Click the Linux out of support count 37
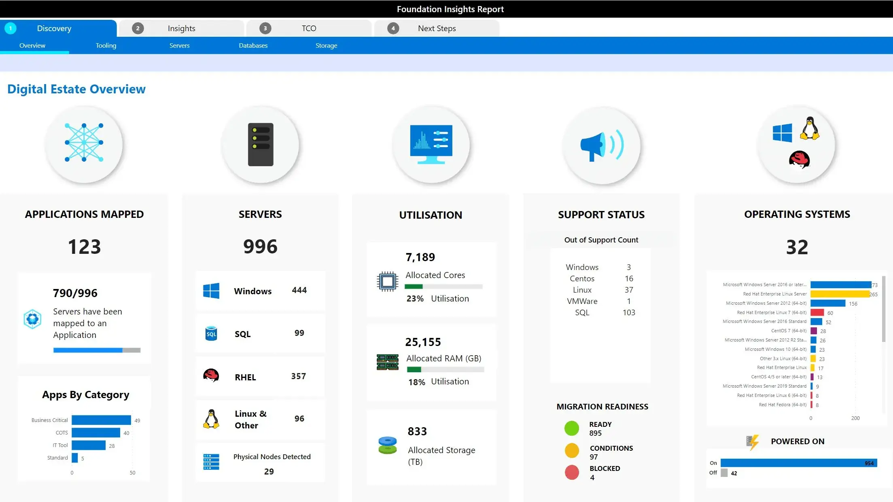Viewport: 893px width, 502px height. tap(629, 290)
